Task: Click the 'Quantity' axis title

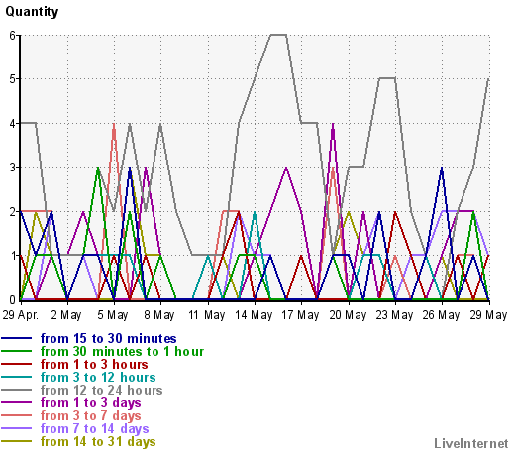Action: [32, 12]
